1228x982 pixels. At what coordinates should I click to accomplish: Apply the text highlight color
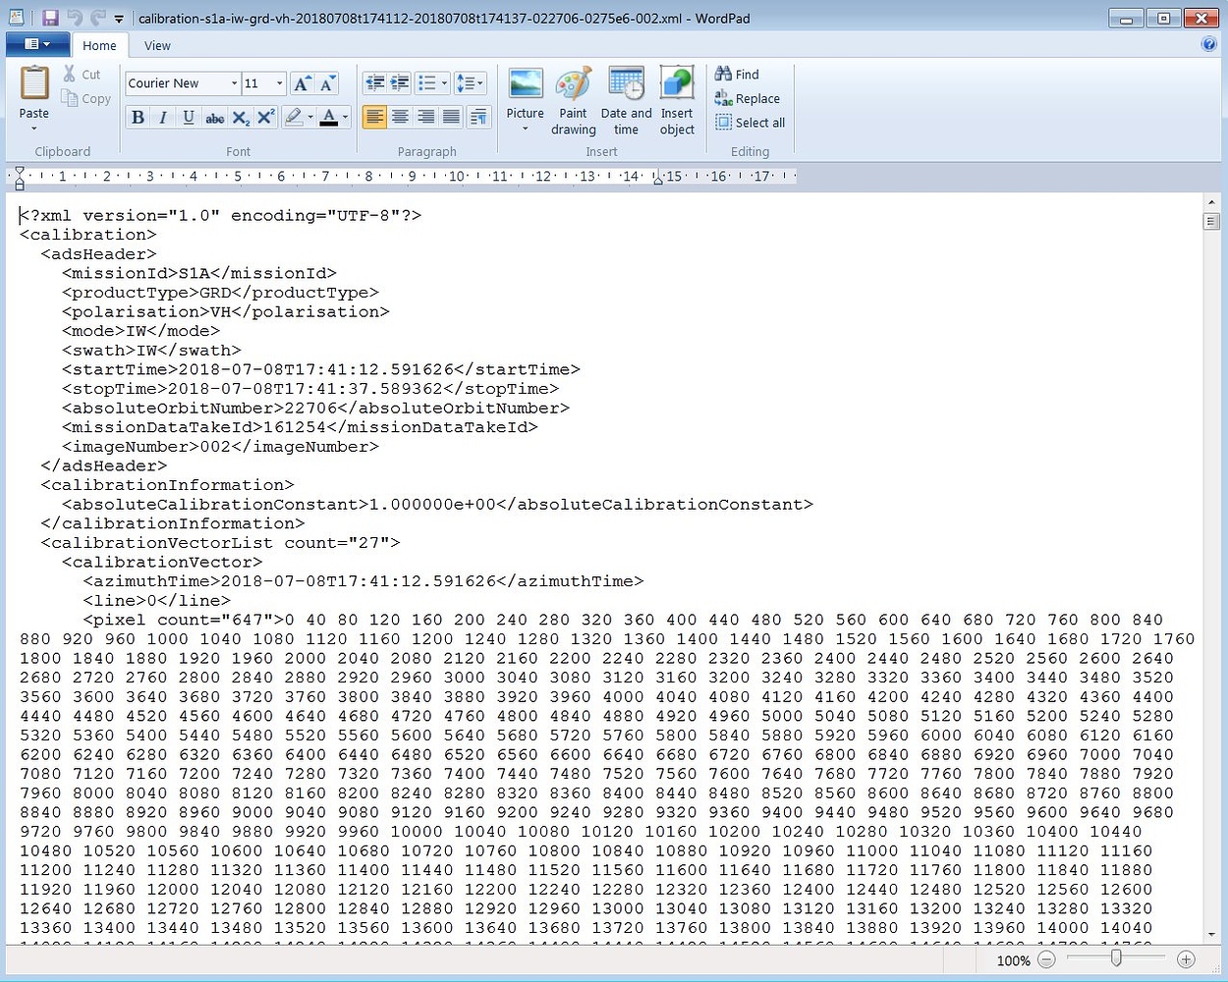[x=293, y=118]
